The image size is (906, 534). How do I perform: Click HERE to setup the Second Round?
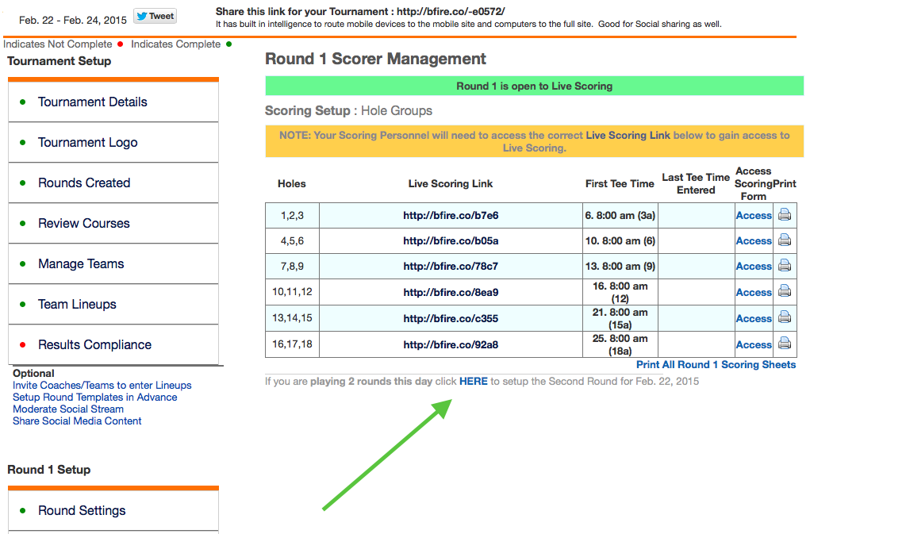pyautogui.click(x=473, y=382)
